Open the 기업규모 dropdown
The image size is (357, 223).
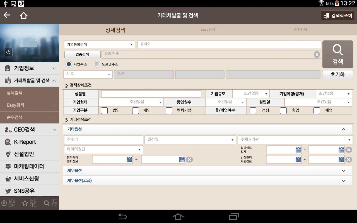tap(251, 94)
